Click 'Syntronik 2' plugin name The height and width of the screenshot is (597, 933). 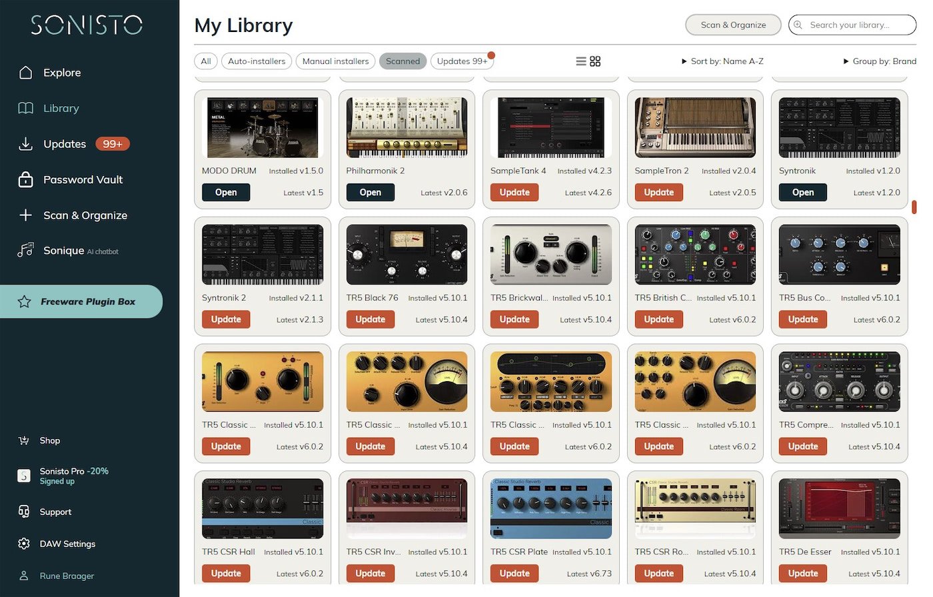click(224, 298)
